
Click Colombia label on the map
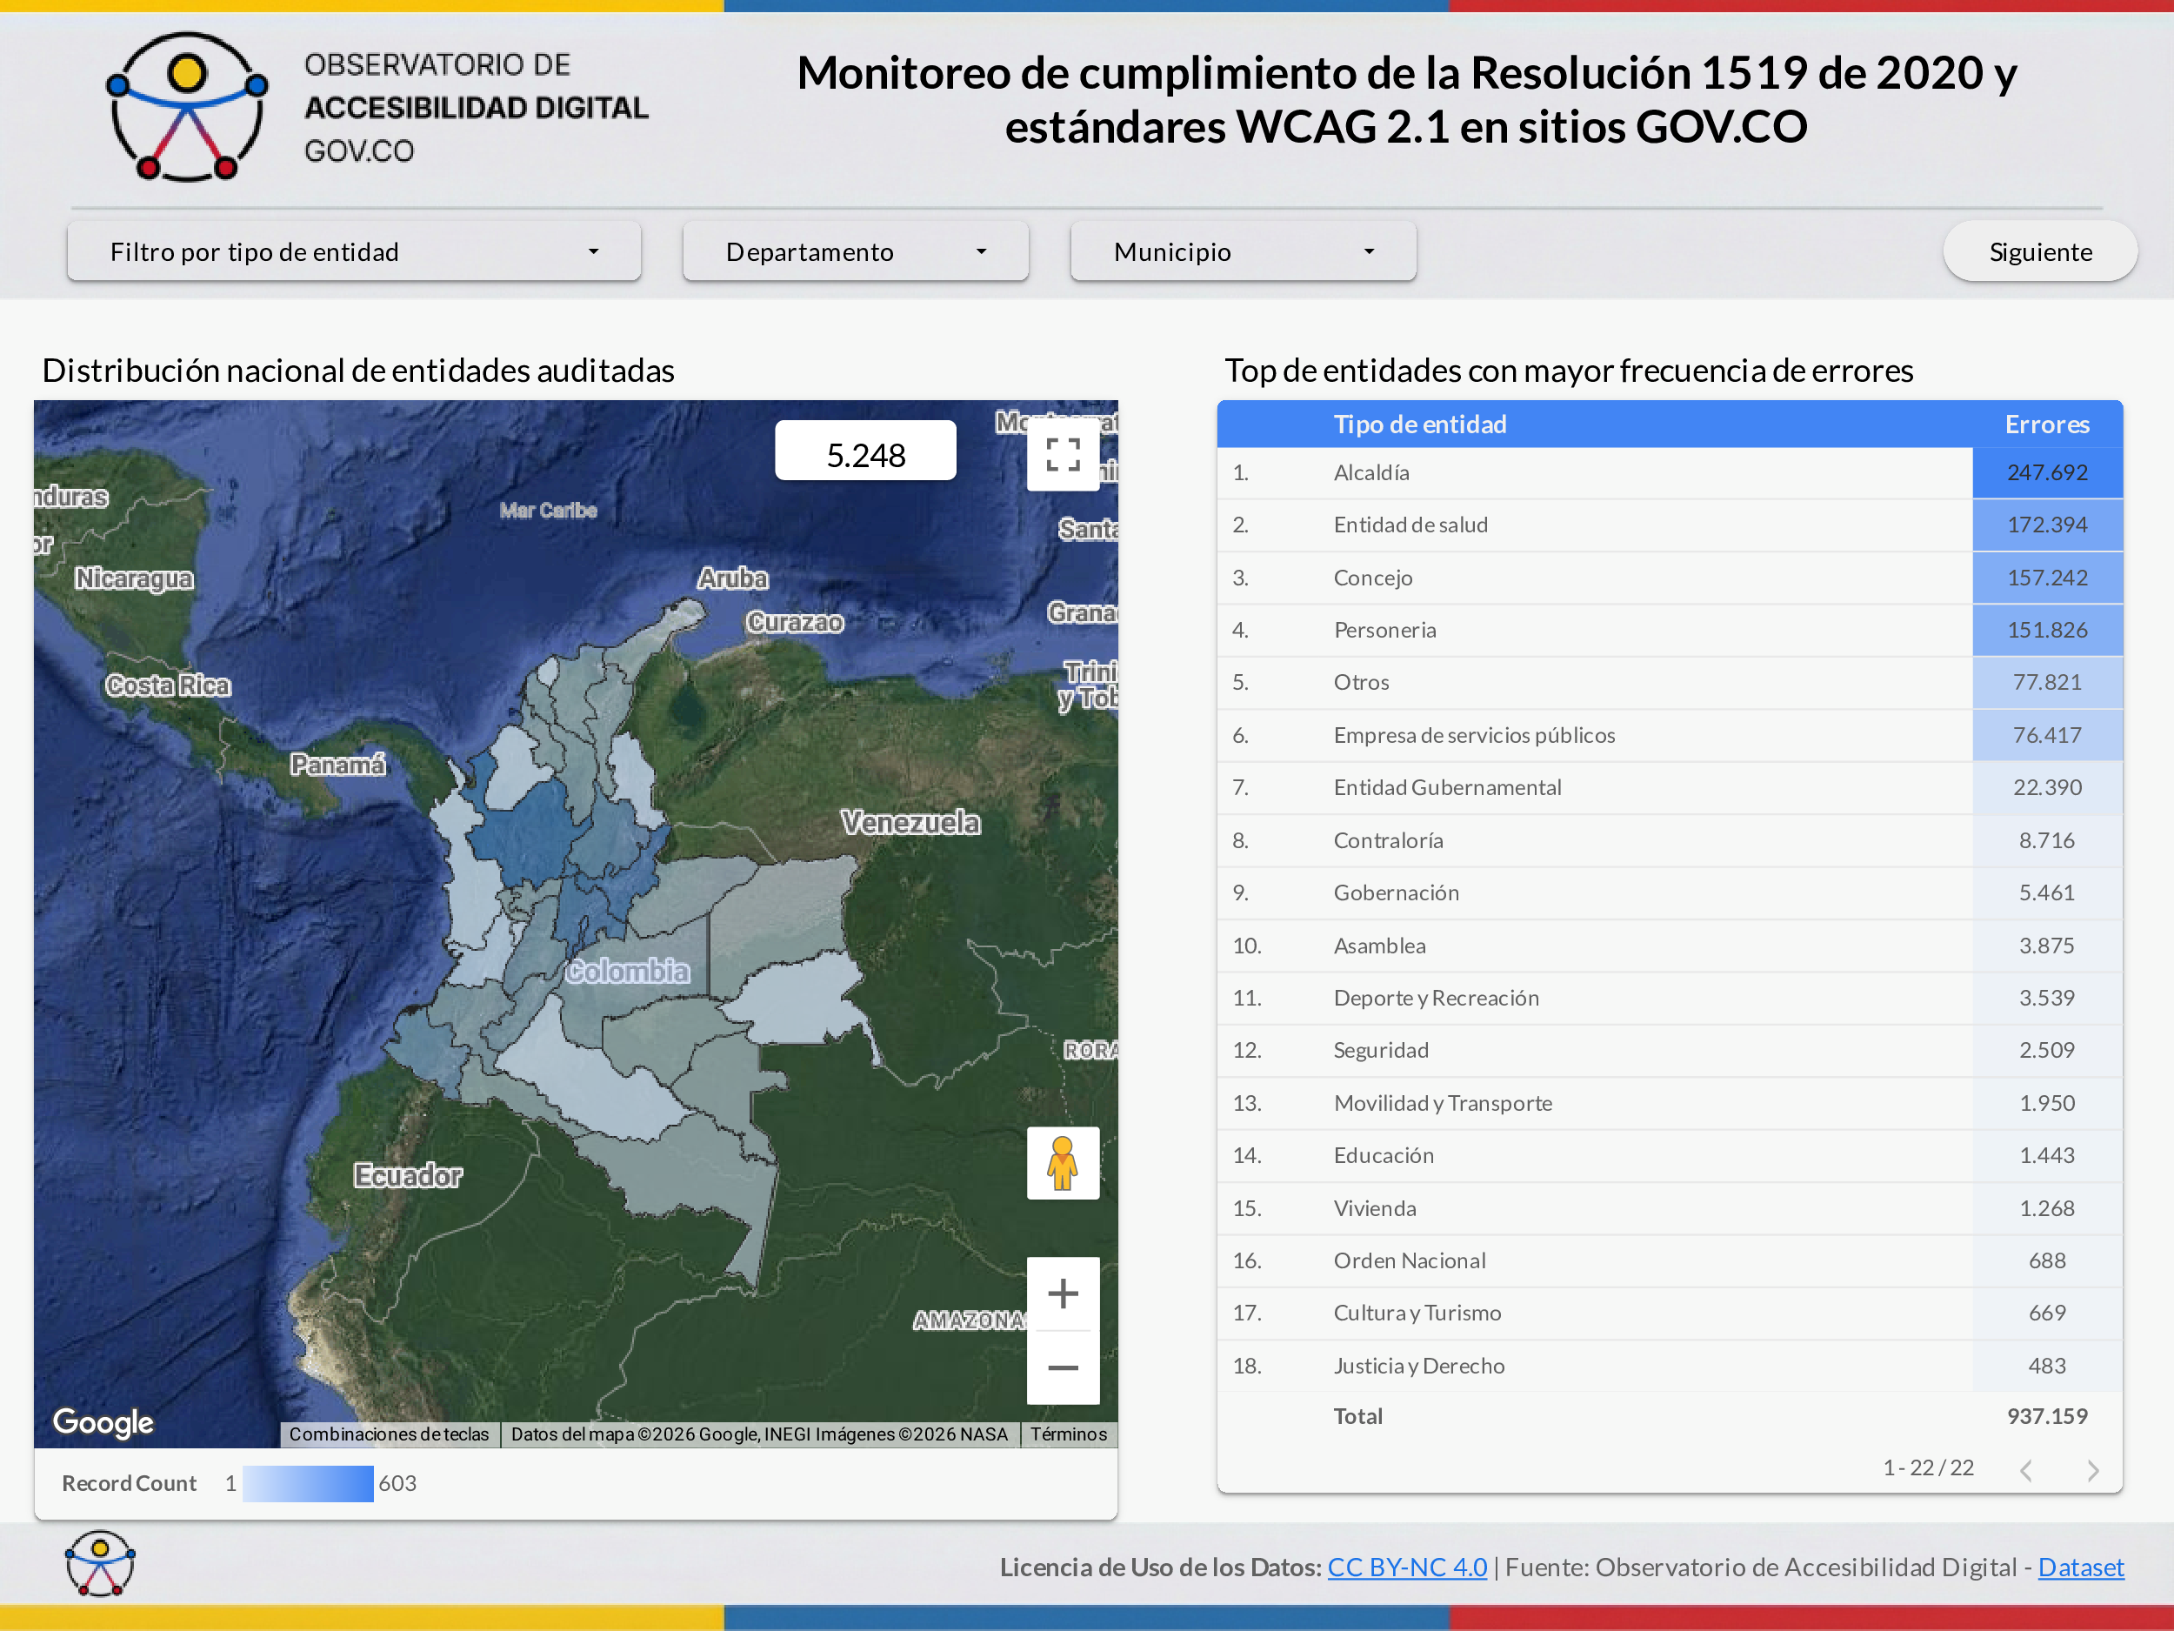tap(627, 972)
